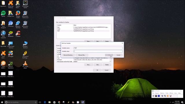185x104 pixels.
Task: Click the CamStudio black Pause button
Action: click(156, 96)
